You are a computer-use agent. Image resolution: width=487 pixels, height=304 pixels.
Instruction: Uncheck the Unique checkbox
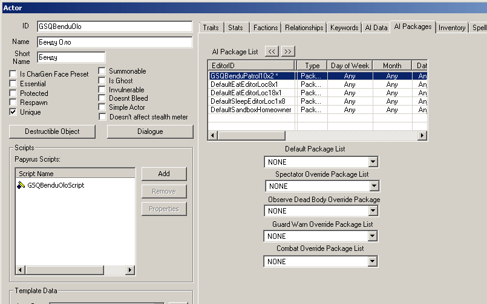[13, 112]
